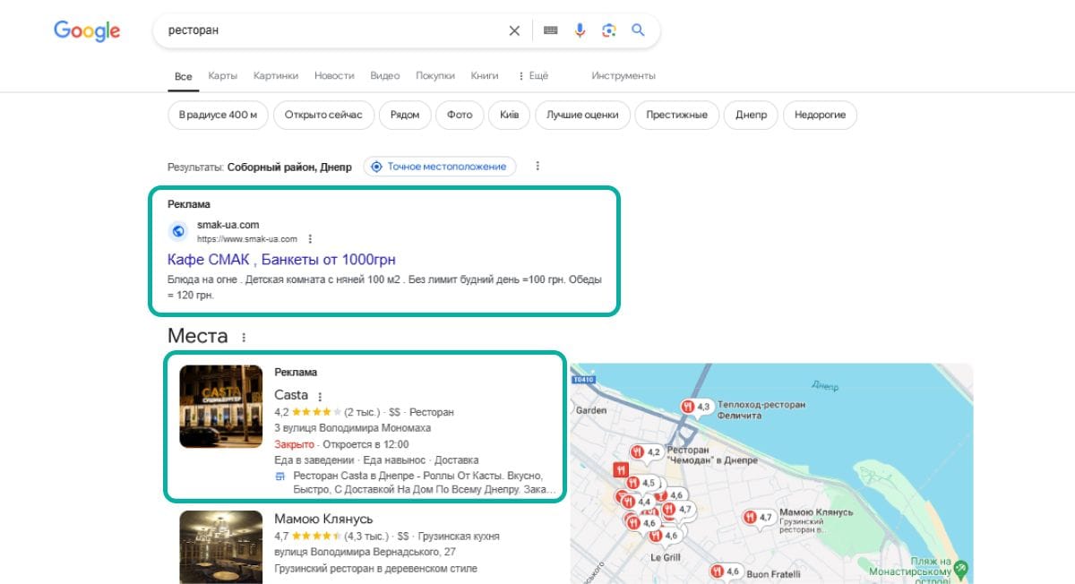The height and width of the screenshot is (584, 1075).
Task: Click map pin for Мамою Клянусь
Action: [758, 517]
